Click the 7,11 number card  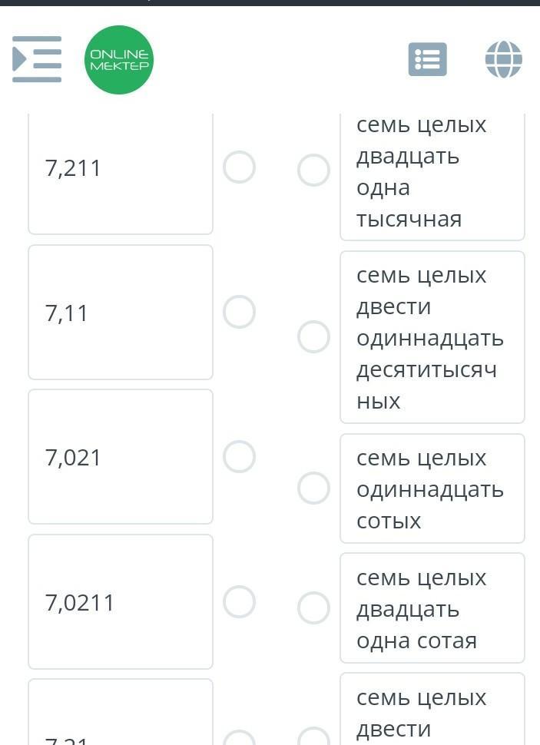click(121, 312)
